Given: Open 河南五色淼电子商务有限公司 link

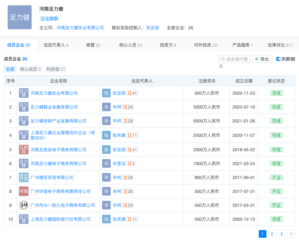Looking at the screenshot, I should coord(58,150).
